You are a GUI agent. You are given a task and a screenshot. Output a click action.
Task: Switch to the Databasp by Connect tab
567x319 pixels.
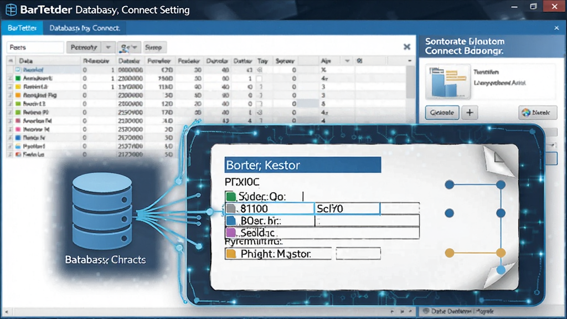(85, 28)
